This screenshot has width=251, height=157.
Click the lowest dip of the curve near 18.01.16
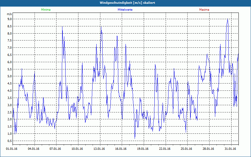coord(135,138)
